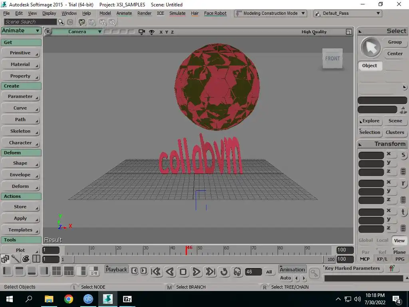409x307 pixels.
Task: Select the four-viewport grid layout icon
Action: (x=56, y=271)
